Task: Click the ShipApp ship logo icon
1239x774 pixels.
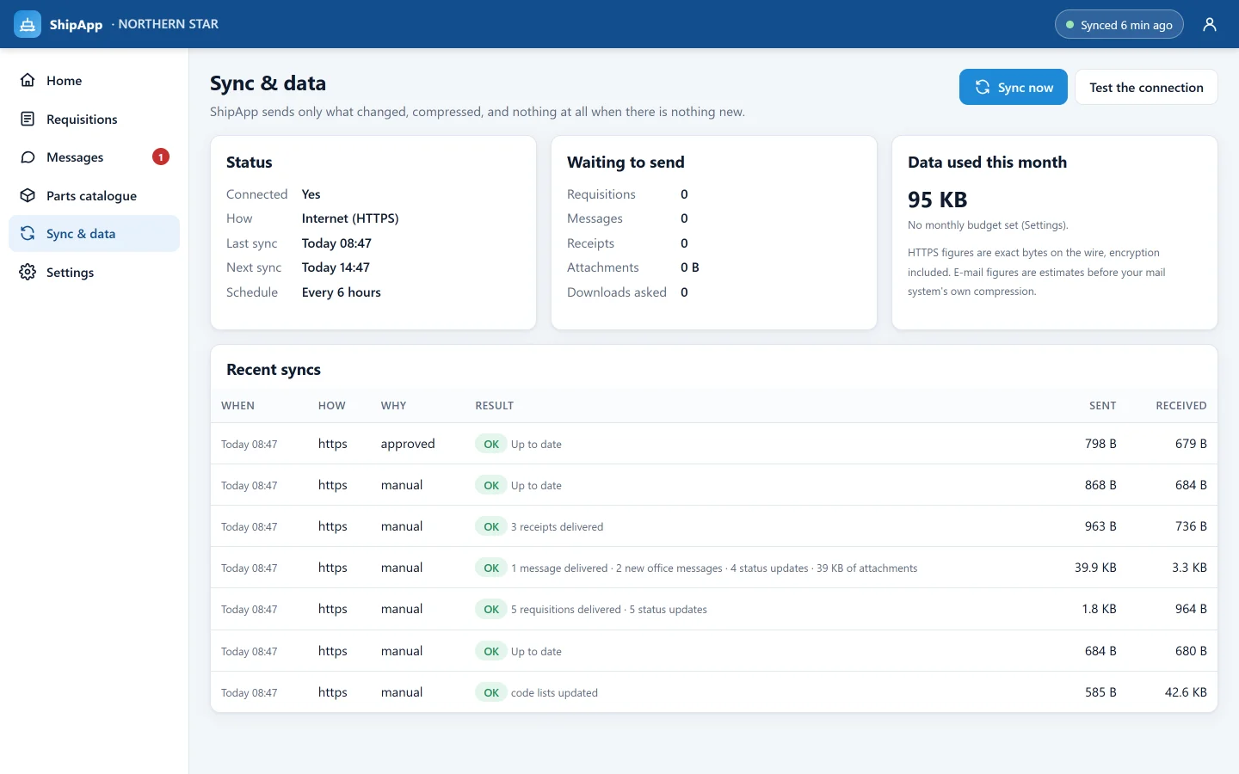Action: pos(28,24)
